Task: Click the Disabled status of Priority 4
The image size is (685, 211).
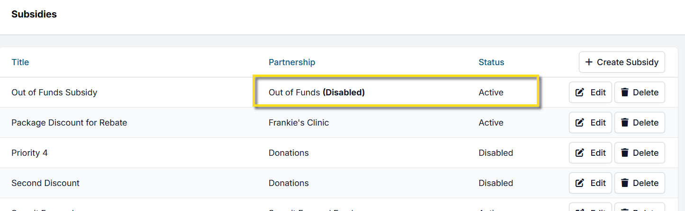Action: coord(496,153)
